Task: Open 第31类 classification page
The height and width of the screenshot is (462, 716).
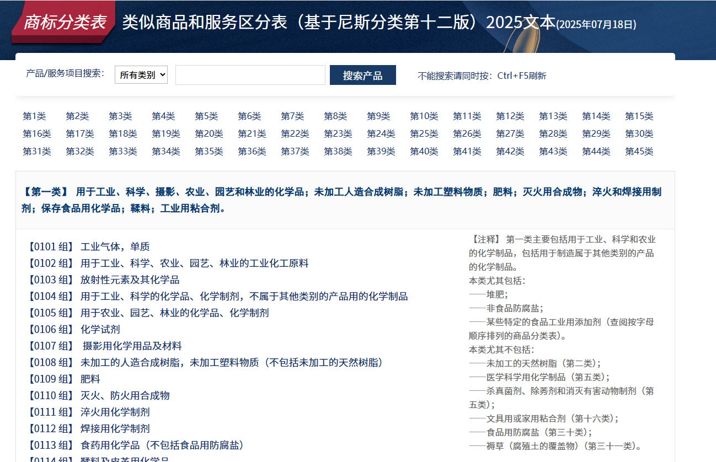Action: point(36,151)
